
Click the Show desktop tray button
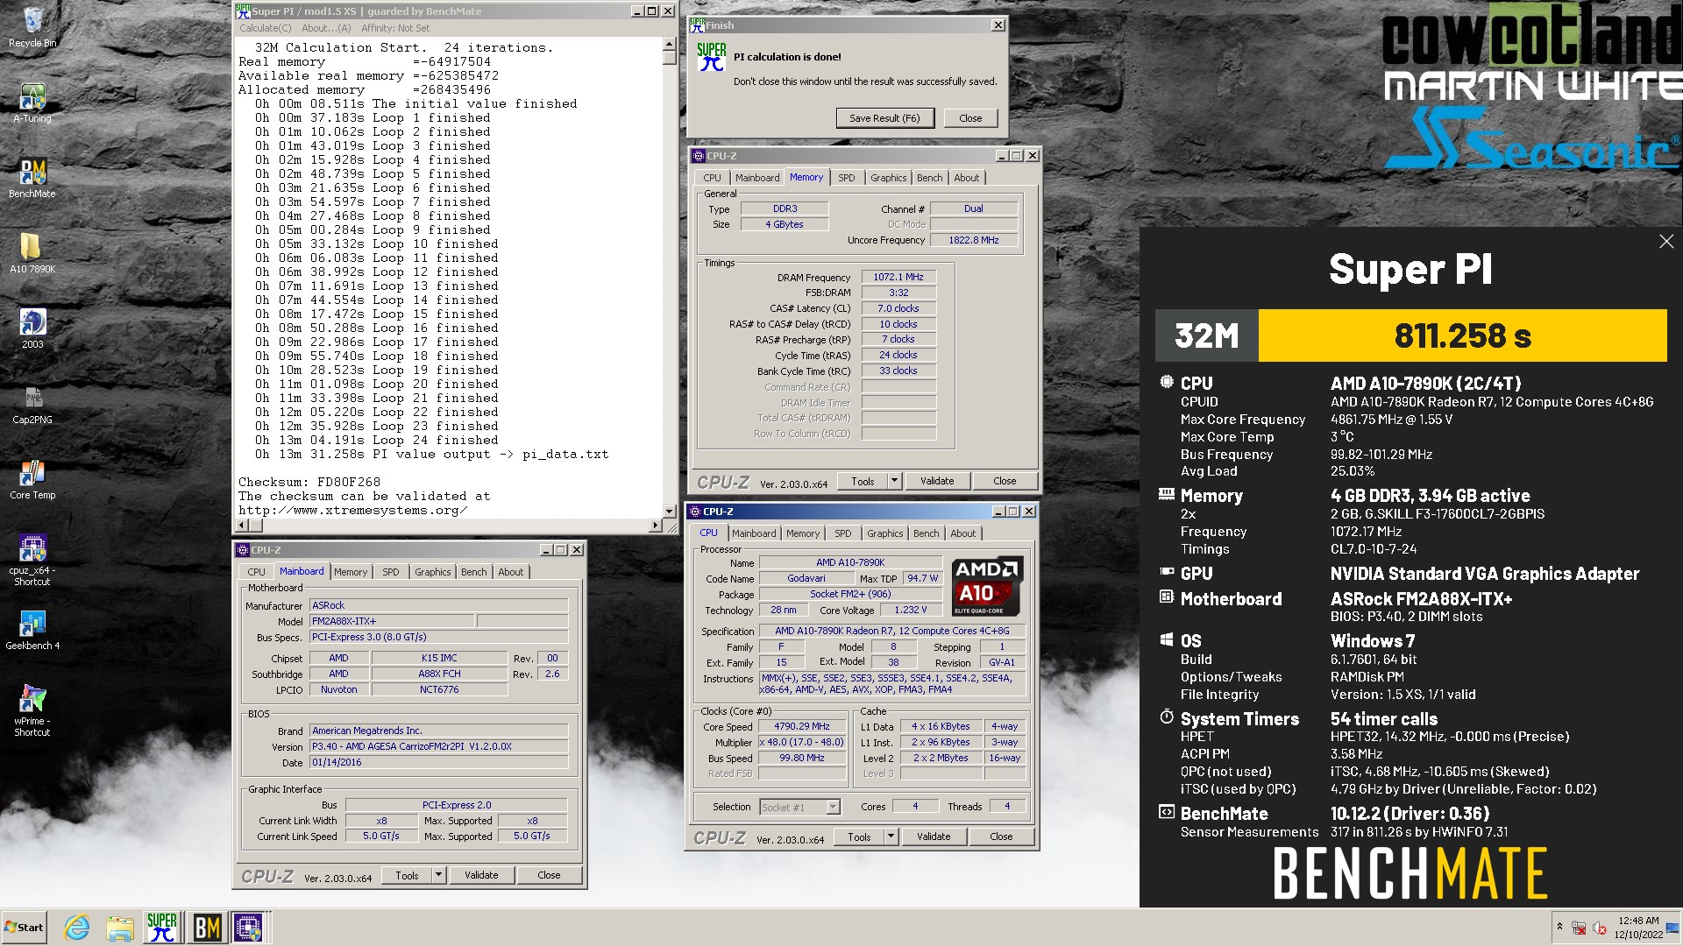point(1672,928)
